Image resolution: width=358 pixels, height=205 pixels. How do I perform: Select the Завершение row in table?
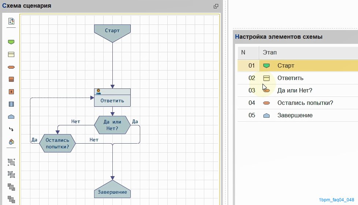point(298,115)
